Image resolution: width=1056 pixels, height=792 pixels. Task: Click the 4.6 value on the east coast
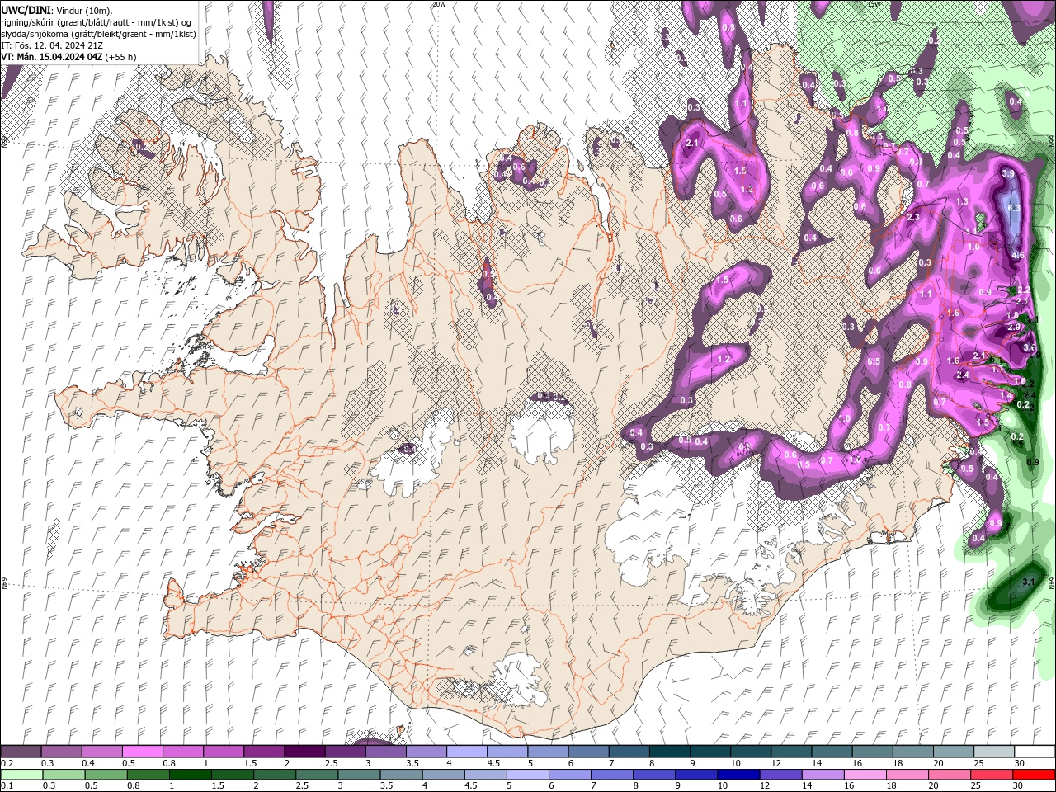[1017, 256]
